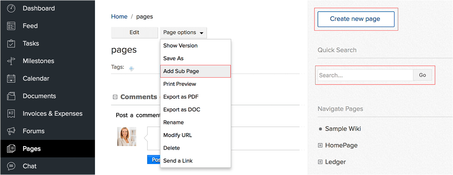The height and width of the screenshot is (175, 453).
Task: Open the Documents folder icon
Action: point(11,96)
